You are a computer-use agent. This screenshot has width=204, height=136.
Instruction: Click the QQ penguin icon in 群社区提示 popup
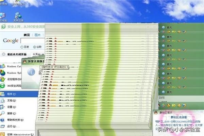(156, 113)
